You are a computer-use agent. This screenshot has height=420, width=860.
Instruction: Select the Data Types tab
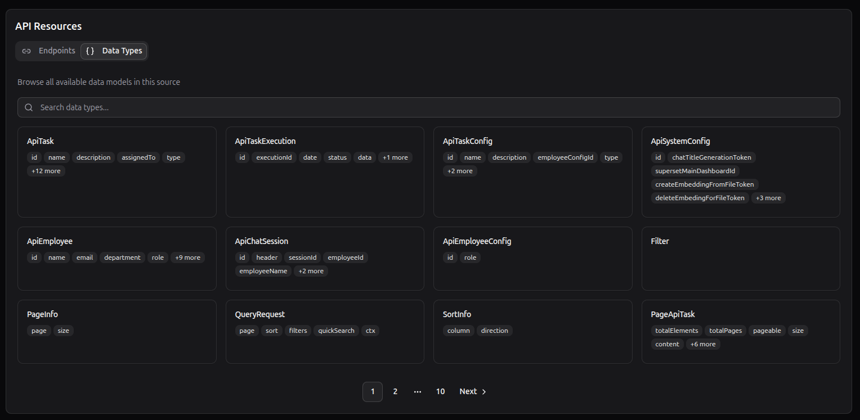click(x=114, y=51)
